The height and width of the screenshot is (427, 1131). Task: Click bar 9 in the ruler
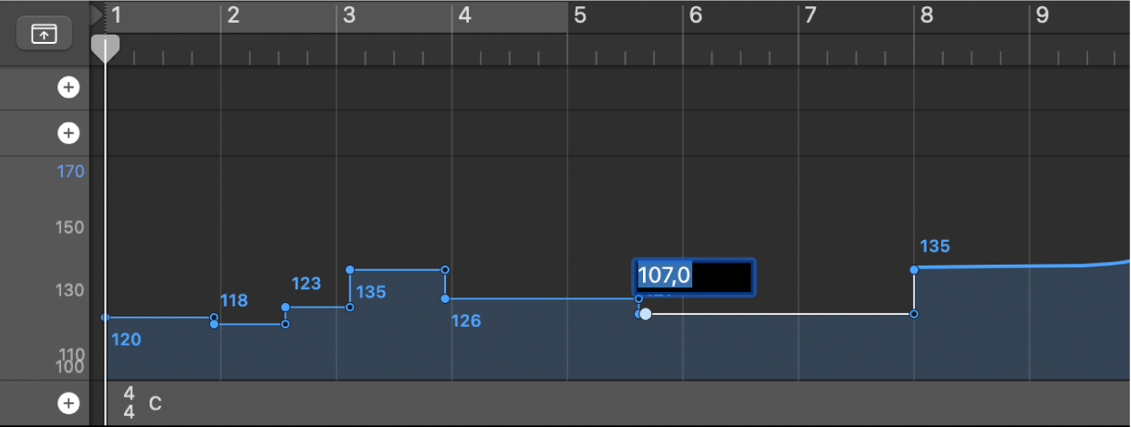[x=1041, y=16]
